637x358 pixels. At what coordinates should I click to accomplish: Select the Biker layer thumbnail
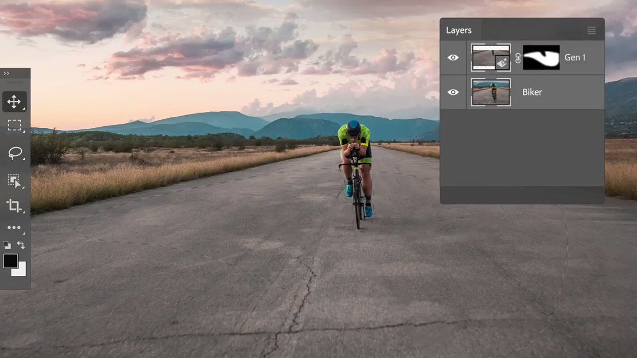tap(491, 92)
